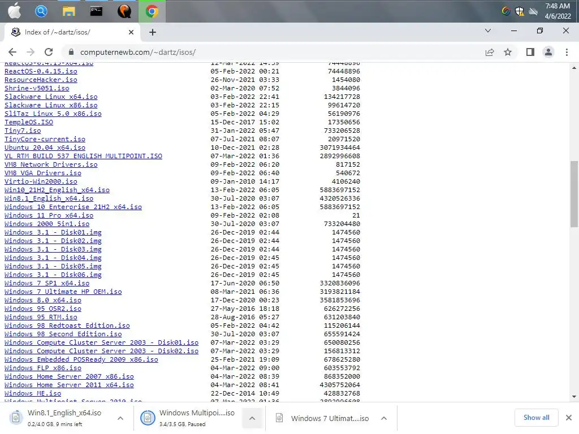
Task: Switch to Chrome in the taskbar
Action: [x=152, y=11]
